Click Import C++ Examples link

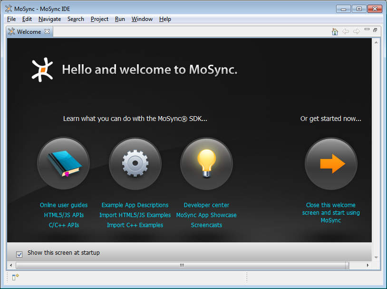[x=135, y=225]
